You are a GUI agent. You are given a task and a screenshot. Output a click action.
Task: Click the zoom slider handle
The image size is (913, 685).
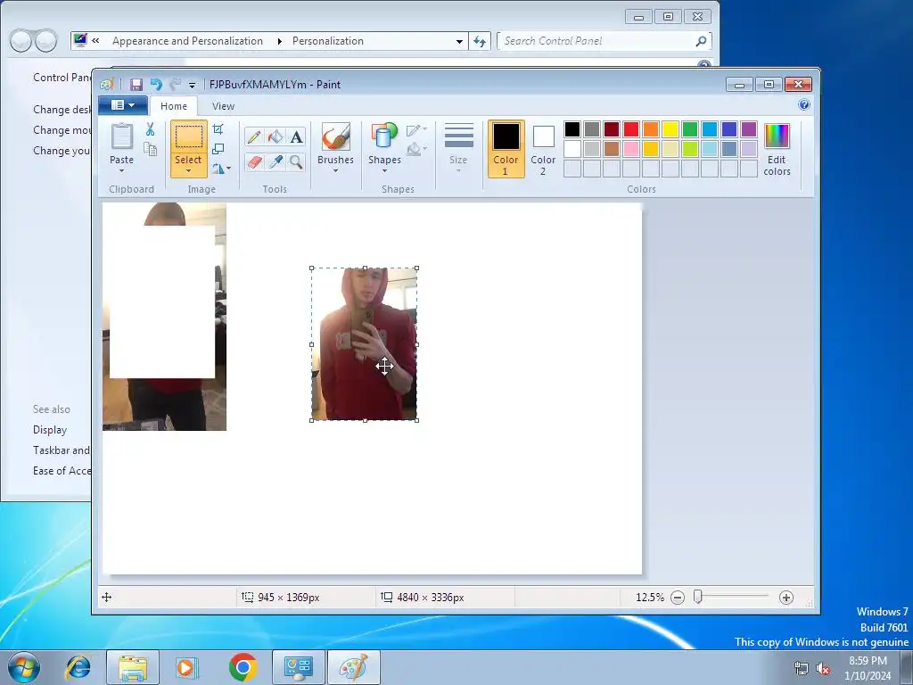697,597
